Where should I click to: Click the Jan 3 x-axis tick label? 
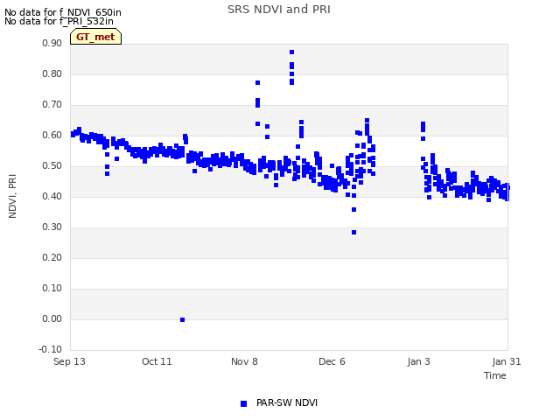[x=418, y=361]
